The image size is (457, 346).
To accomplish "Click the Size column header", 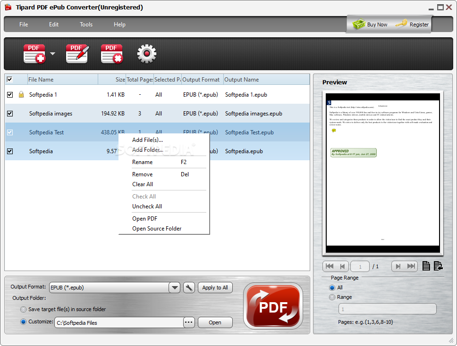I will point(112,80).
